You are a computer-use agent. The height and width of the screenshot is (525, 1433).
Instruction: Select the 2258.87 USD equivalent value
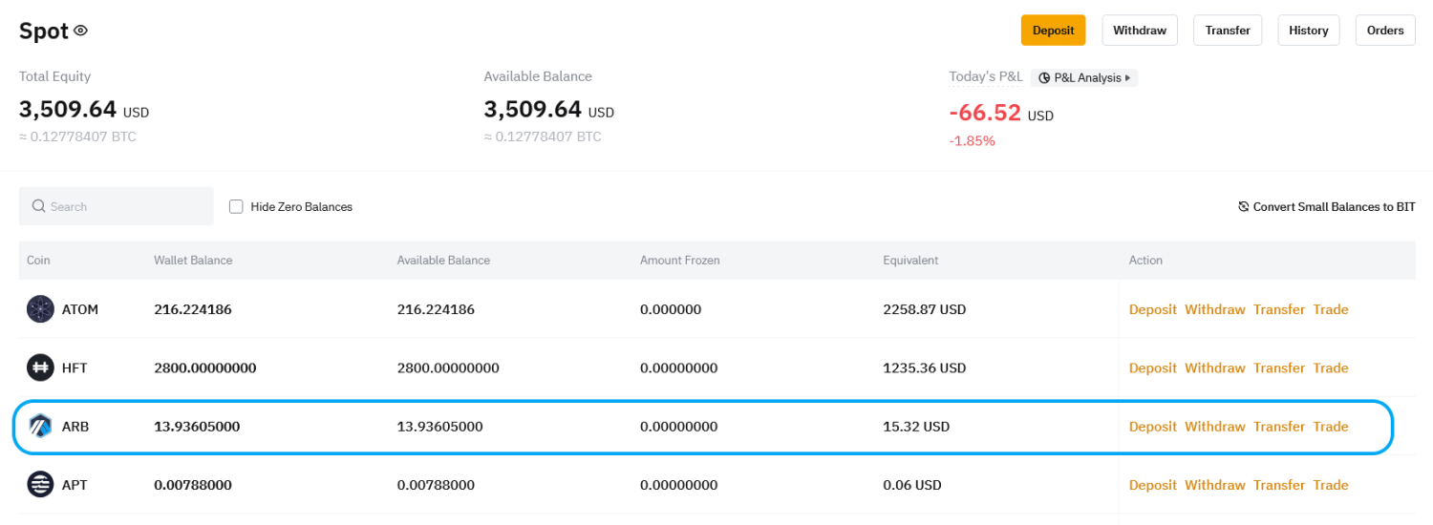pyautogui.click(x=925, y=309)
